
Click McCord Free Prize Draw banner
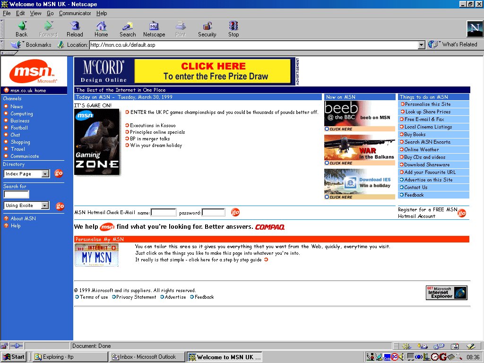click(x=185, y=71)
